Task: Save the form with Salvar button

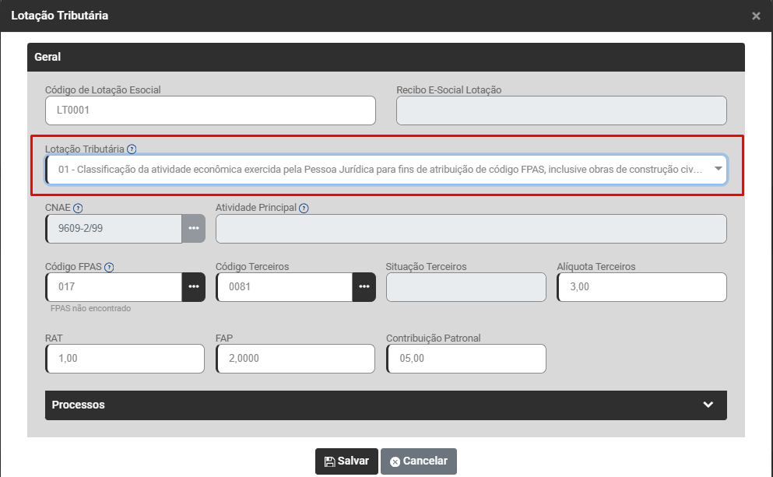Action: (x=346, y=461)
